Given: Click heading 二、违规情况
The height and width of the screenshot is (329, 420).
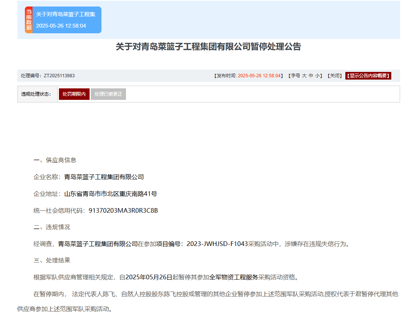Looking at the screenshot, I should click(x=52, y=227).
